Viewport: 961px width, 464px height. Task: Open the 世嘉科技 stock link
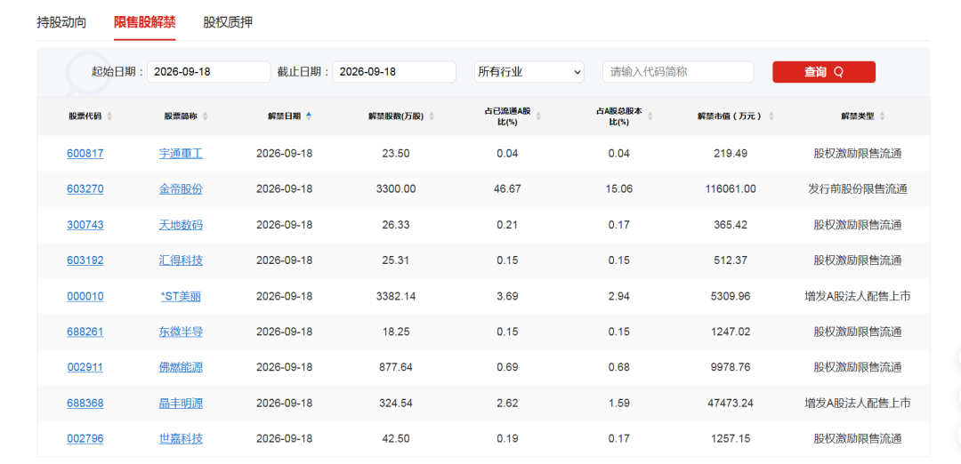(181, 439)
